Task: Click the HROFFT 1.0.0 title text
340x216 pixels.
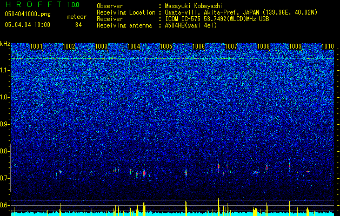Action: point(42,4)
